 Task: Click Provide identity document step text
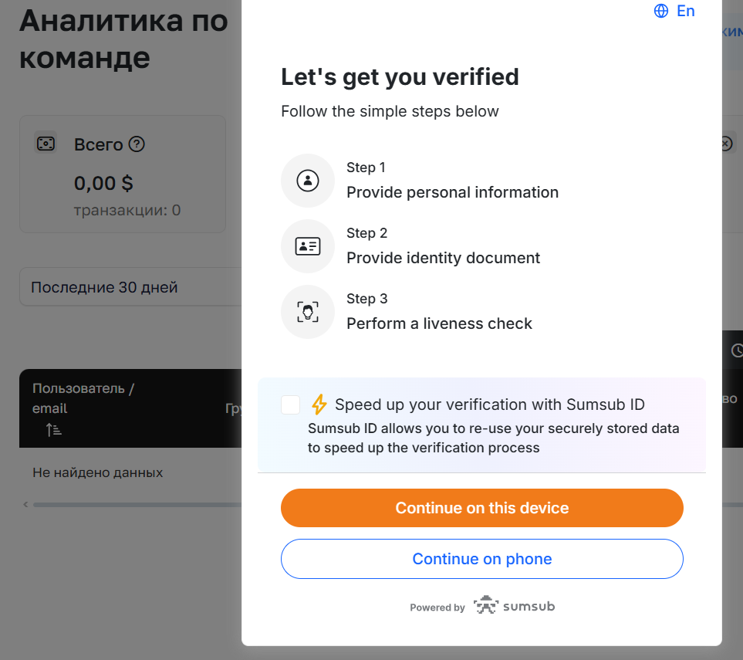coord(443,258)
